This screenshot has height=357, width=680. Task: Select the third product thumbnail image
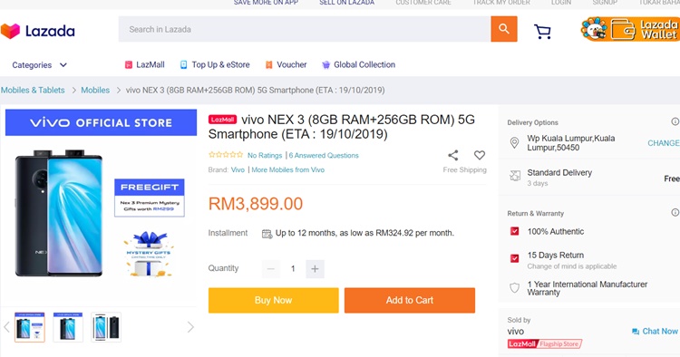[106, 327]
